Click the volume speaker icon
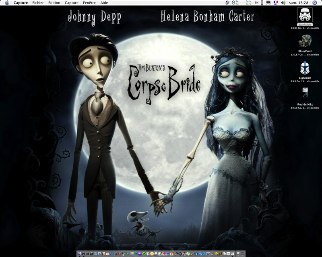Screen dimensions: 322x257 coord(283,3)
